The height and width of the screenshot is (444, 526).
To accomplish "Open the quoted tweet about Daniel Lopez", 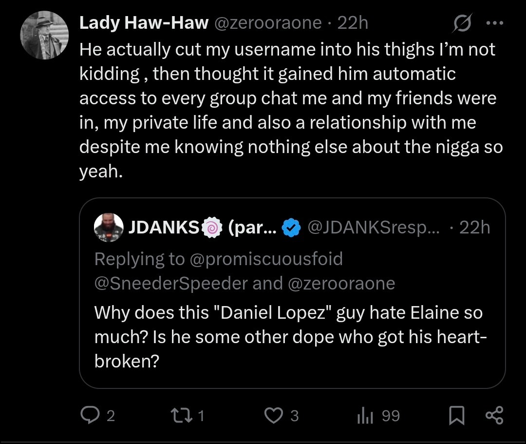I will [291, 336].
